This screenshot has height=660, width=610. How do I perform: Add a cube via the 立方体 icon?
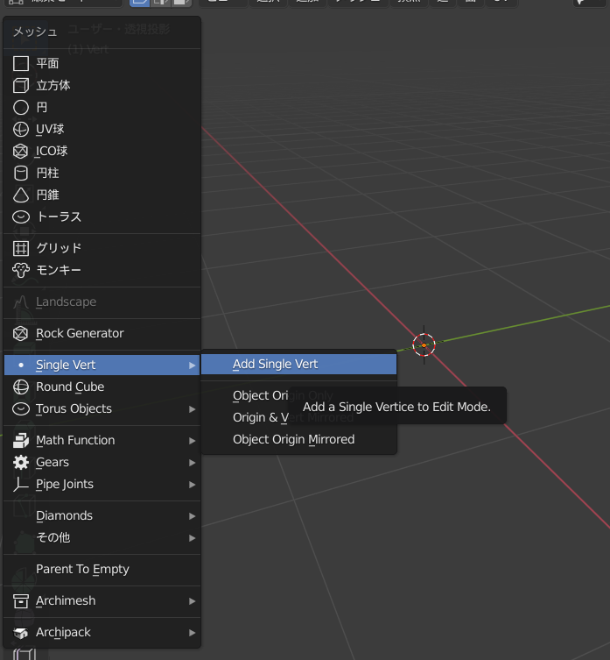21,85
